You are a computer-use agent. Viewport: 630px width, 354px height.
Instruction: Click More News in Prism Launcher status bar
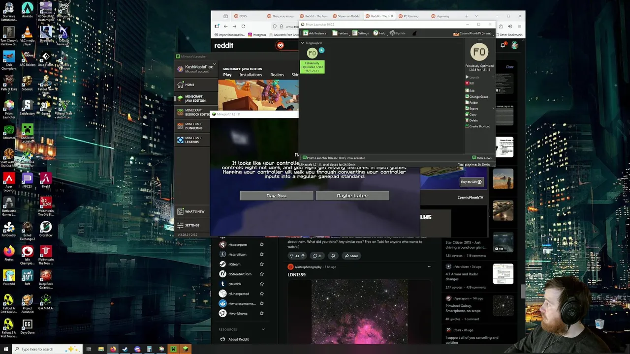(x=482, y=158)
